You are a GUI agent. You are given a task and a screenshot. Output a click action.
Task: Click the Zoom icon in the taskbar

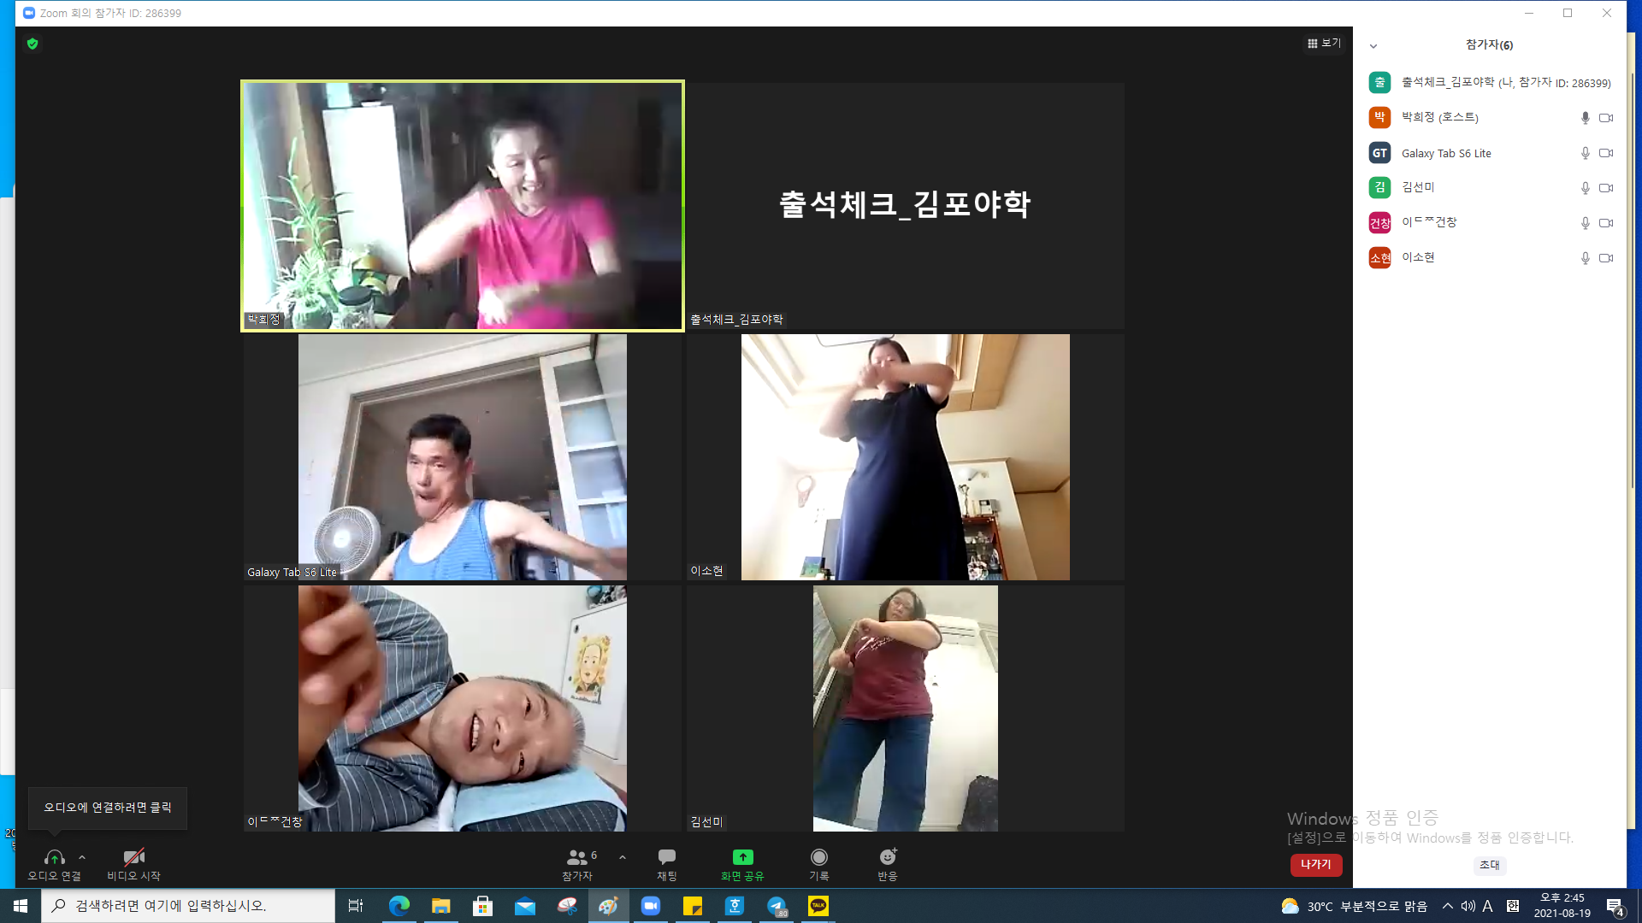tap(651, 906)
